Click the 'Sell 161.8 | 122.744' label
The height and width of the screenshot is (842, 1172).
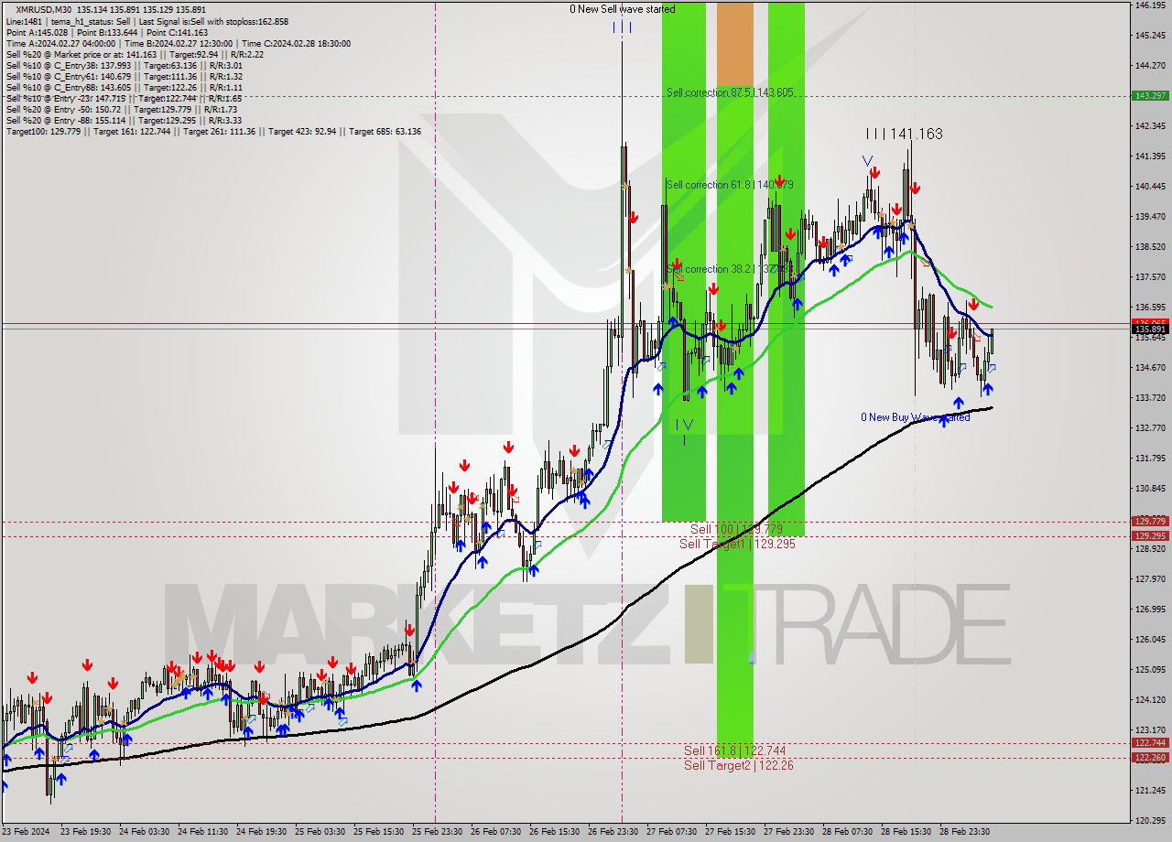pyautogui.click(x=735, y=750)
